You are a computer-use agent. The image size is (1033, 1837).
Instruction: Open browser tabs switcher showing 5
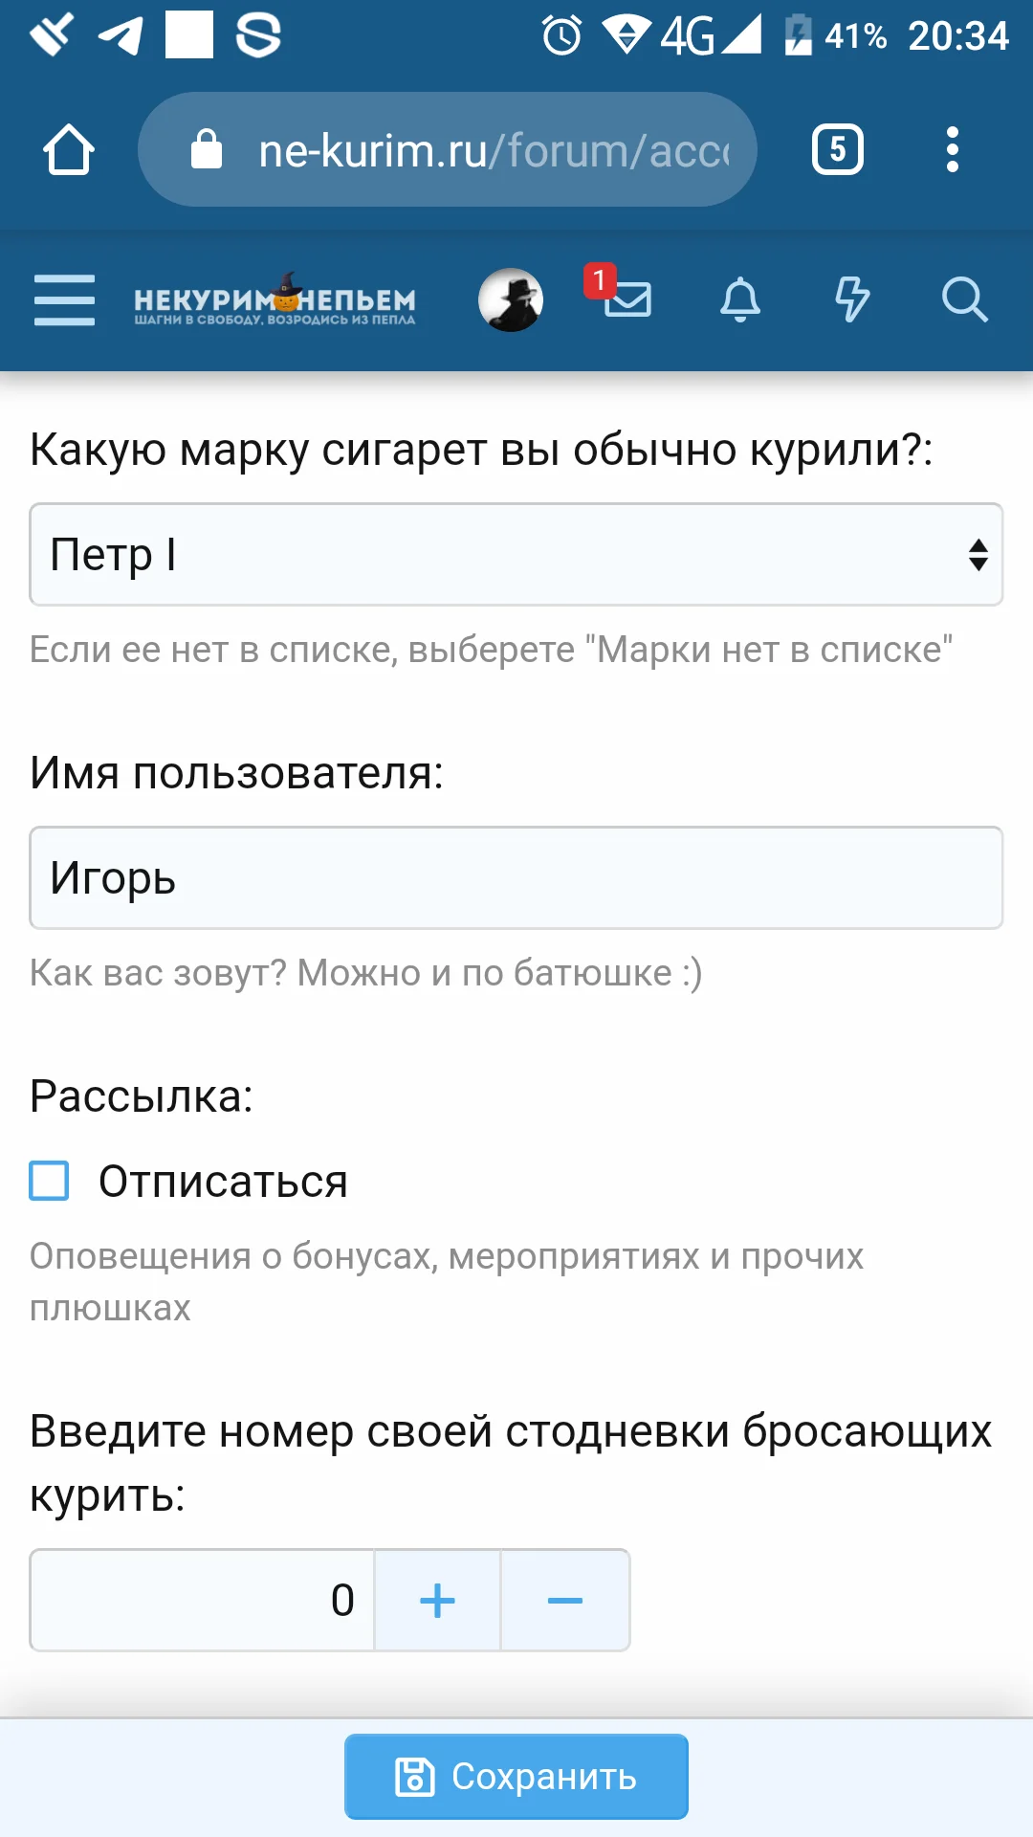tap(838, 150)
